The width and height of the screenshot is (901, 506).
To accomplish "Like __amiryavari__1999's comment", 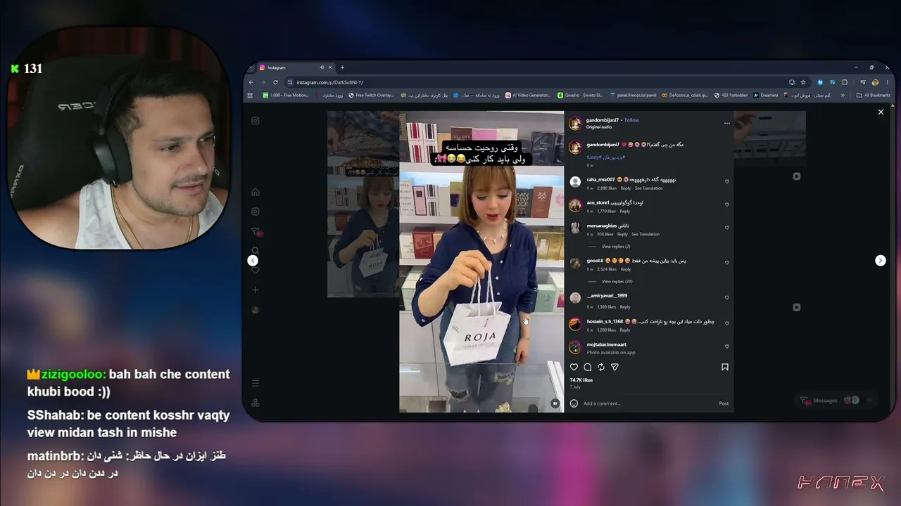I will pyautogui.click(x=727, y=297).
